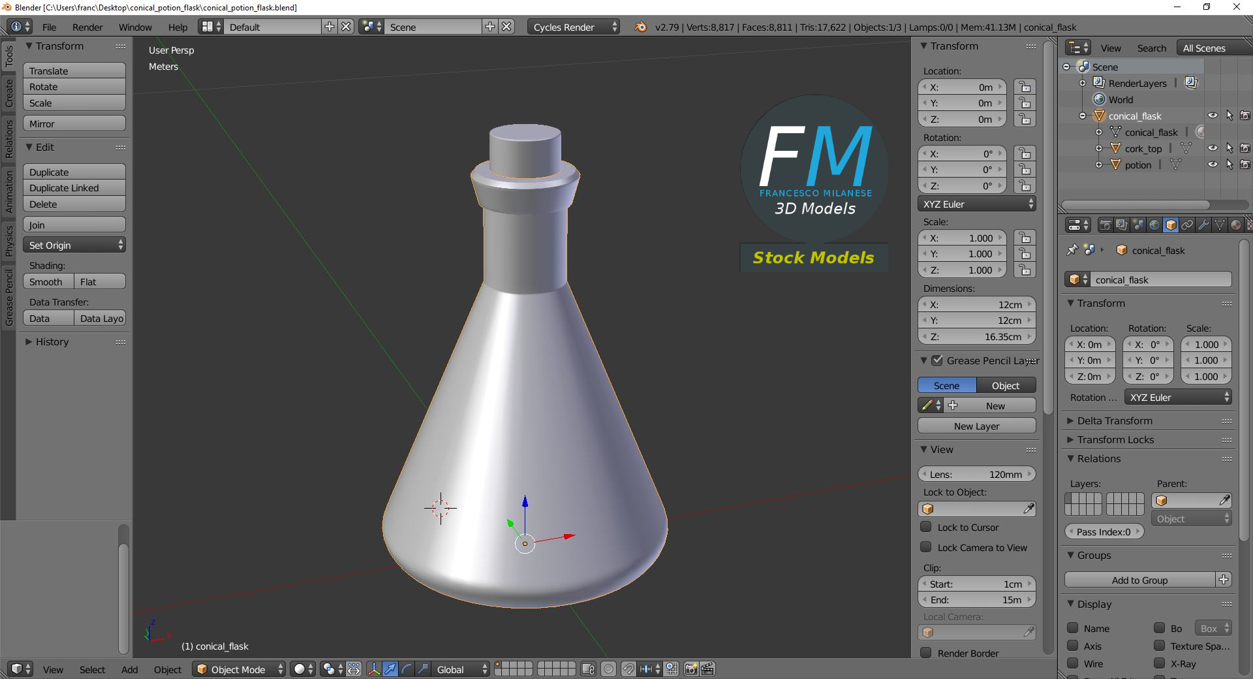This screenshot has height=679, width=1253.
Task: Open the XYZ Euler rotation order dropdown
Action: pyautogui.click(x=976, y=204)
